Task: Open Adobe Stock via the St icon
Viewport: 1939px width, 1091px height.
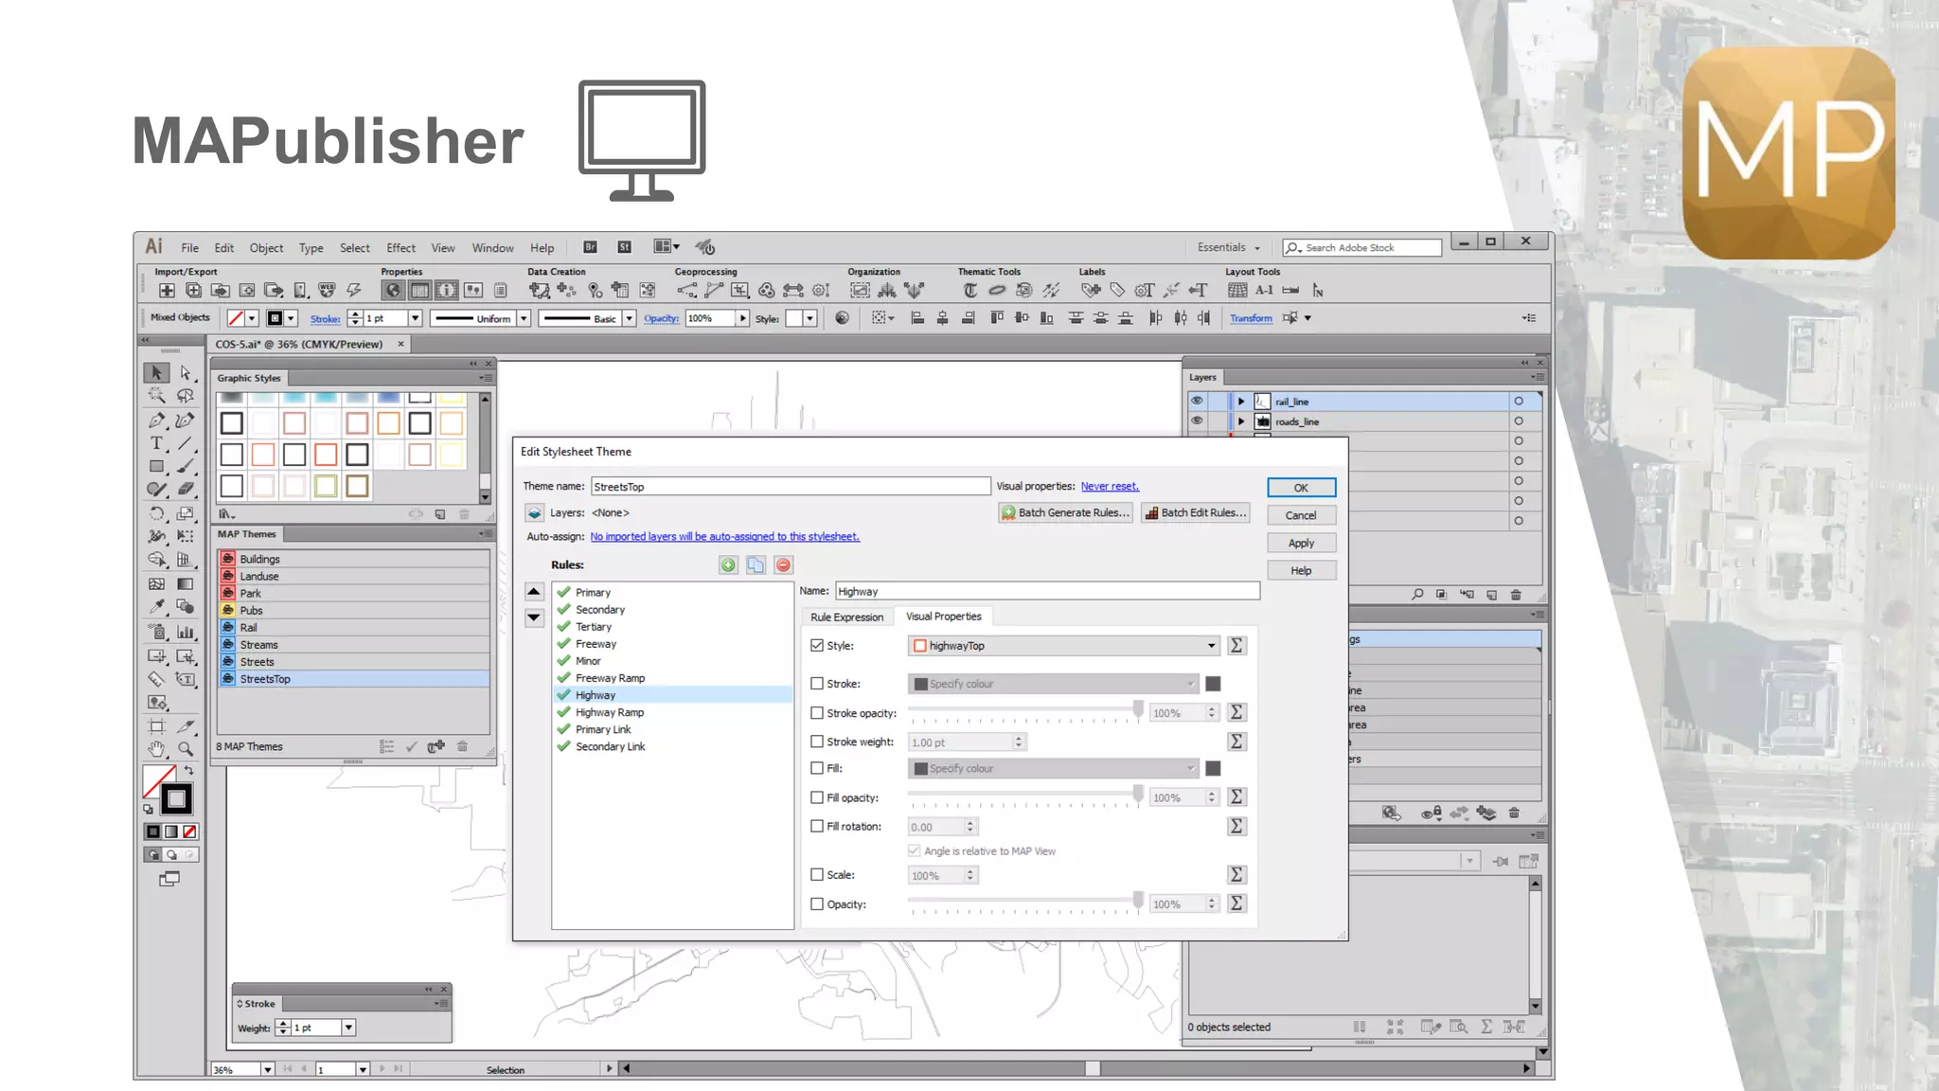Action: 625,247
